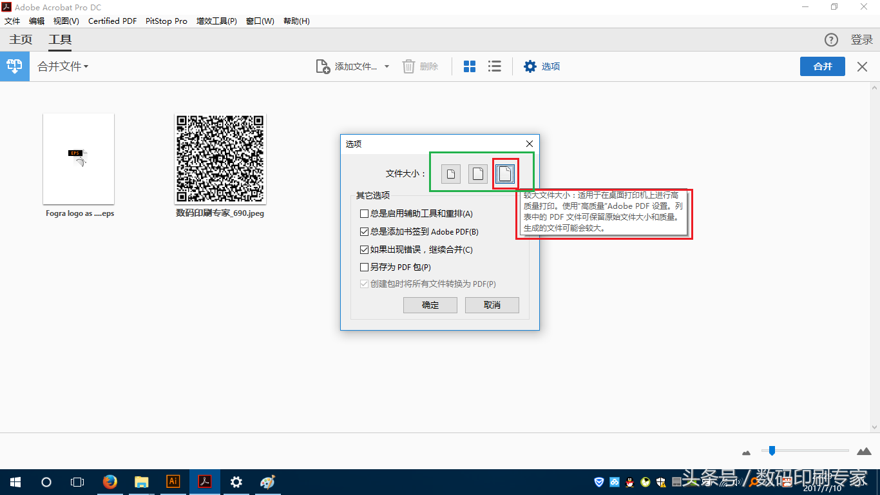880x495 pixels.
Task: Open File Explorer from the taskbar
Action: pos(141,481)
